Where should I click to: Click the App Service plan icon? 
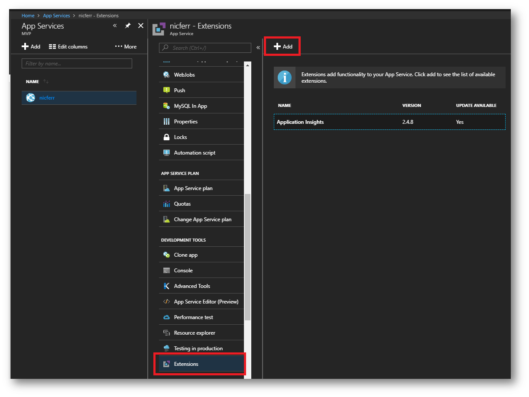[166, 188]
